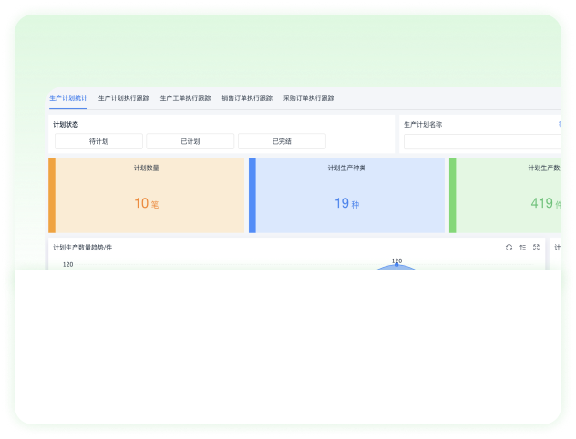The height and width of the screenshot is (439, 576).
Task: Open the 生产计划执行跟踪 tab
Action: [124, 97]
